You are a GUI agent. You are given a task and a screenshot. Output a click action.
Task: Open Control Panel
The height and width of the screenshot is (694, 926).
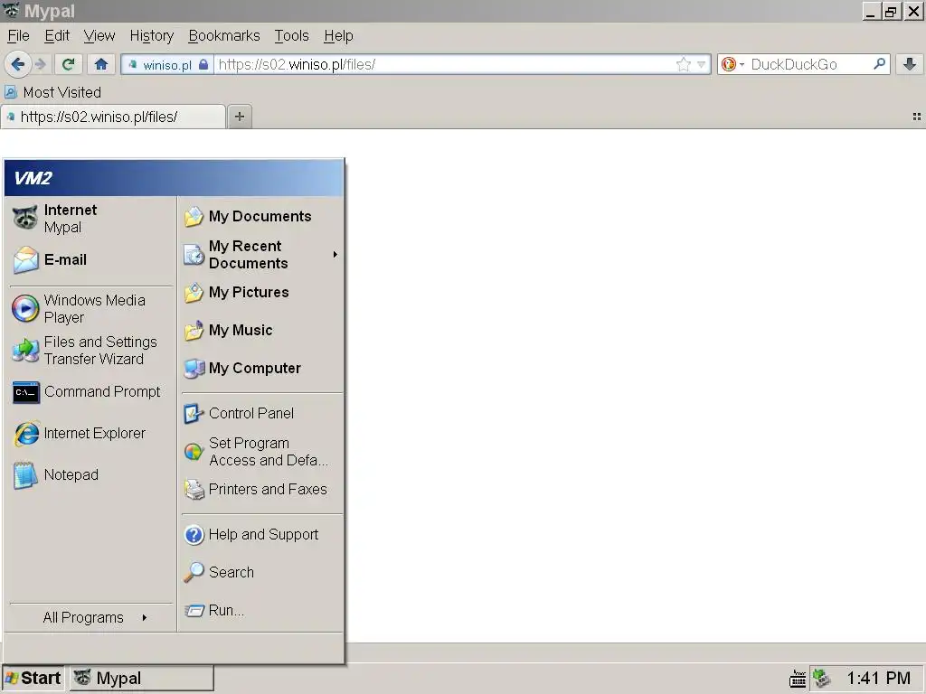(260, 414)
